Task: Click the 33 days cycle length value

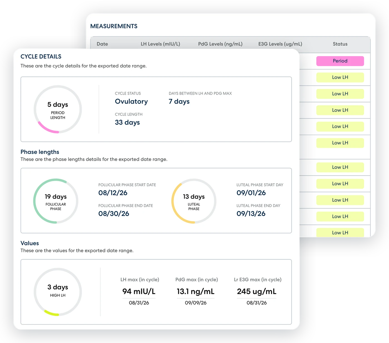Action: pyautogui.click(x=127, y=122)
